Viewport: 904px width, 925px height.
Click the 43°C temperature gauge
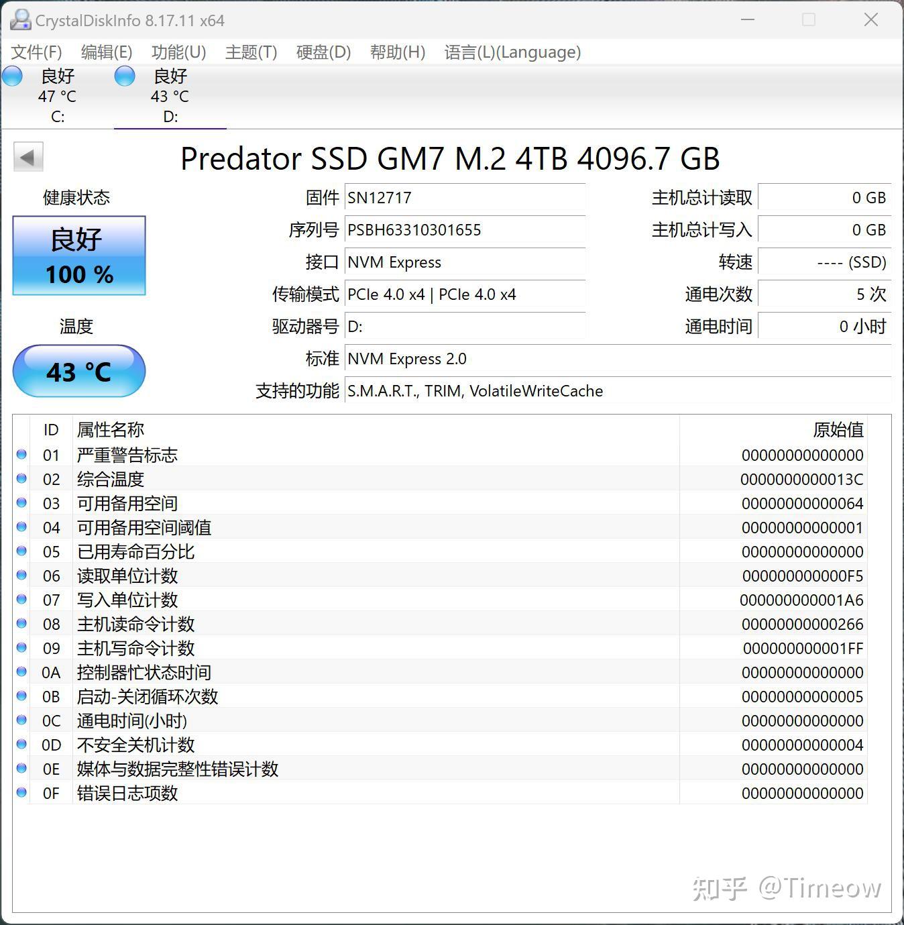tap(78, 371)
